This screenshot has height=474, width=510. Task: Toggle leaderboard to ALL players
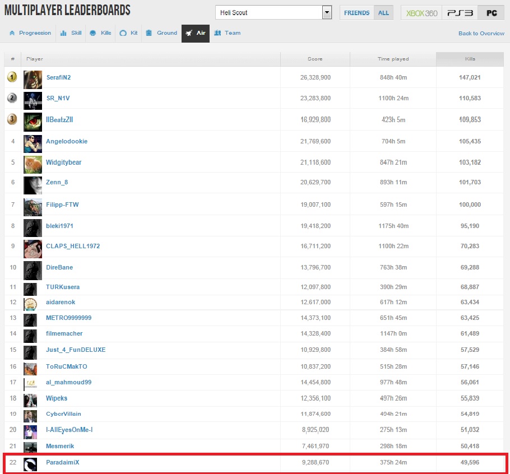[383, 13]
